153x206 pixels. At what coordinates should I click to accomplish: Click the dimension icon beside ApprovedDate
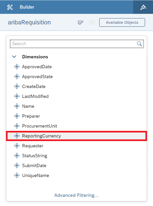pyautogui.click(x=17, y=67)
